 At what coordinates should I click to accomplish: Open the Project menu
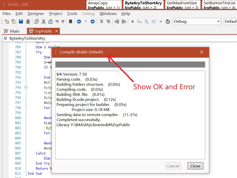click(x=56, y=13)
